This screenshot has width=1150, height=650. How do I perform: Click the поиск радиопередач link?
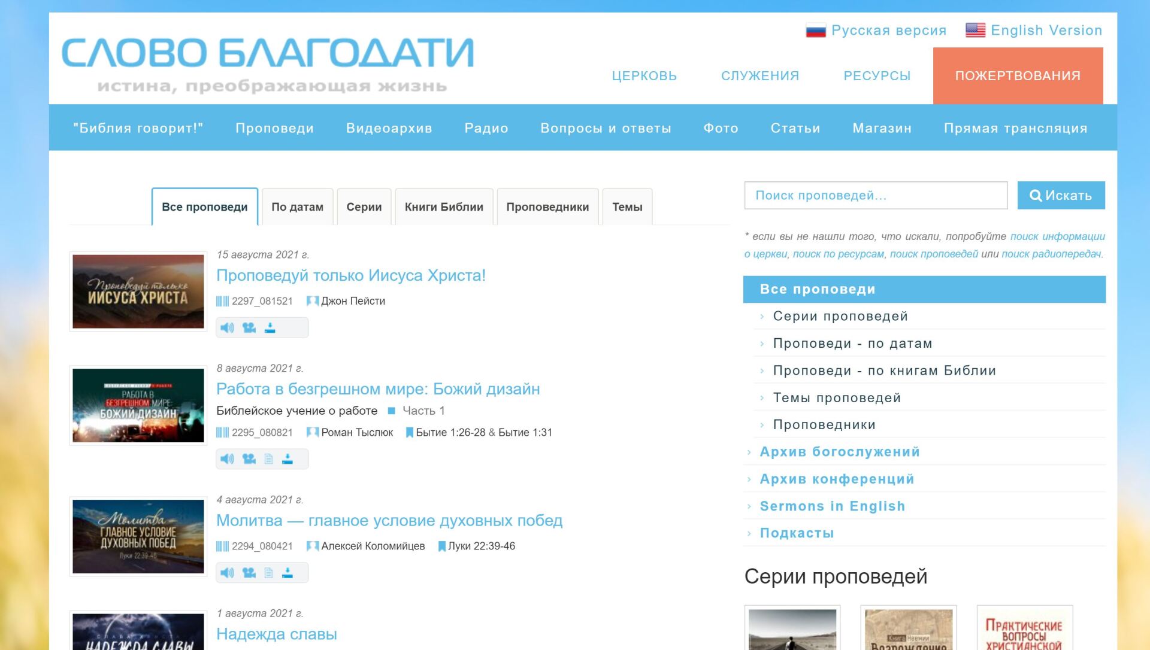(1051, 254)
